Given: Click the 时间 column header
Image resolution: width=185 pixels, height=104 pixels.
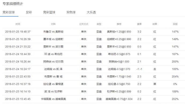Looking at the screenshot, I should 18,24.
